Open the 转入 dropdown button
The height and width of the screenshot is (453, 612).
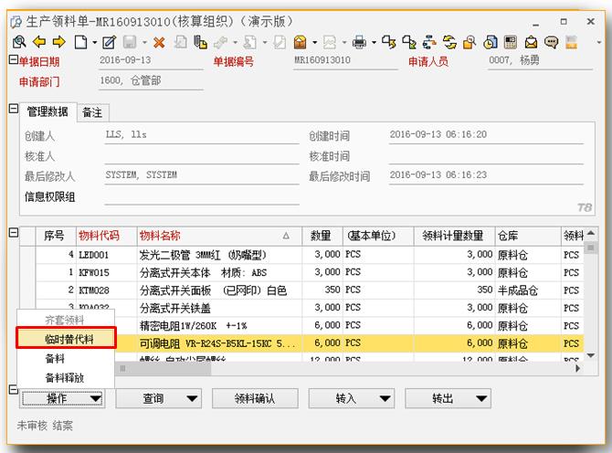coord(352,398)
